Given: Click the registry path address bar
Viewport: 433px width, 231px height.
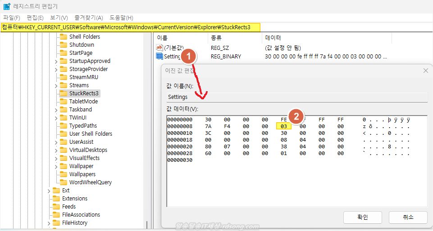Looking at the screenshot, I should pyautogui.click(x=131, y=27).
